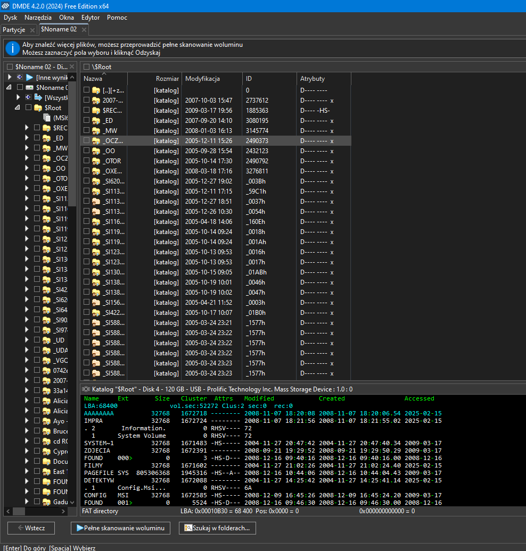Sort by the Modyfikacja column header
Image resolution: width=526 pixels, height=551 pixels.
pyautogui.click(x=212, y=79)
